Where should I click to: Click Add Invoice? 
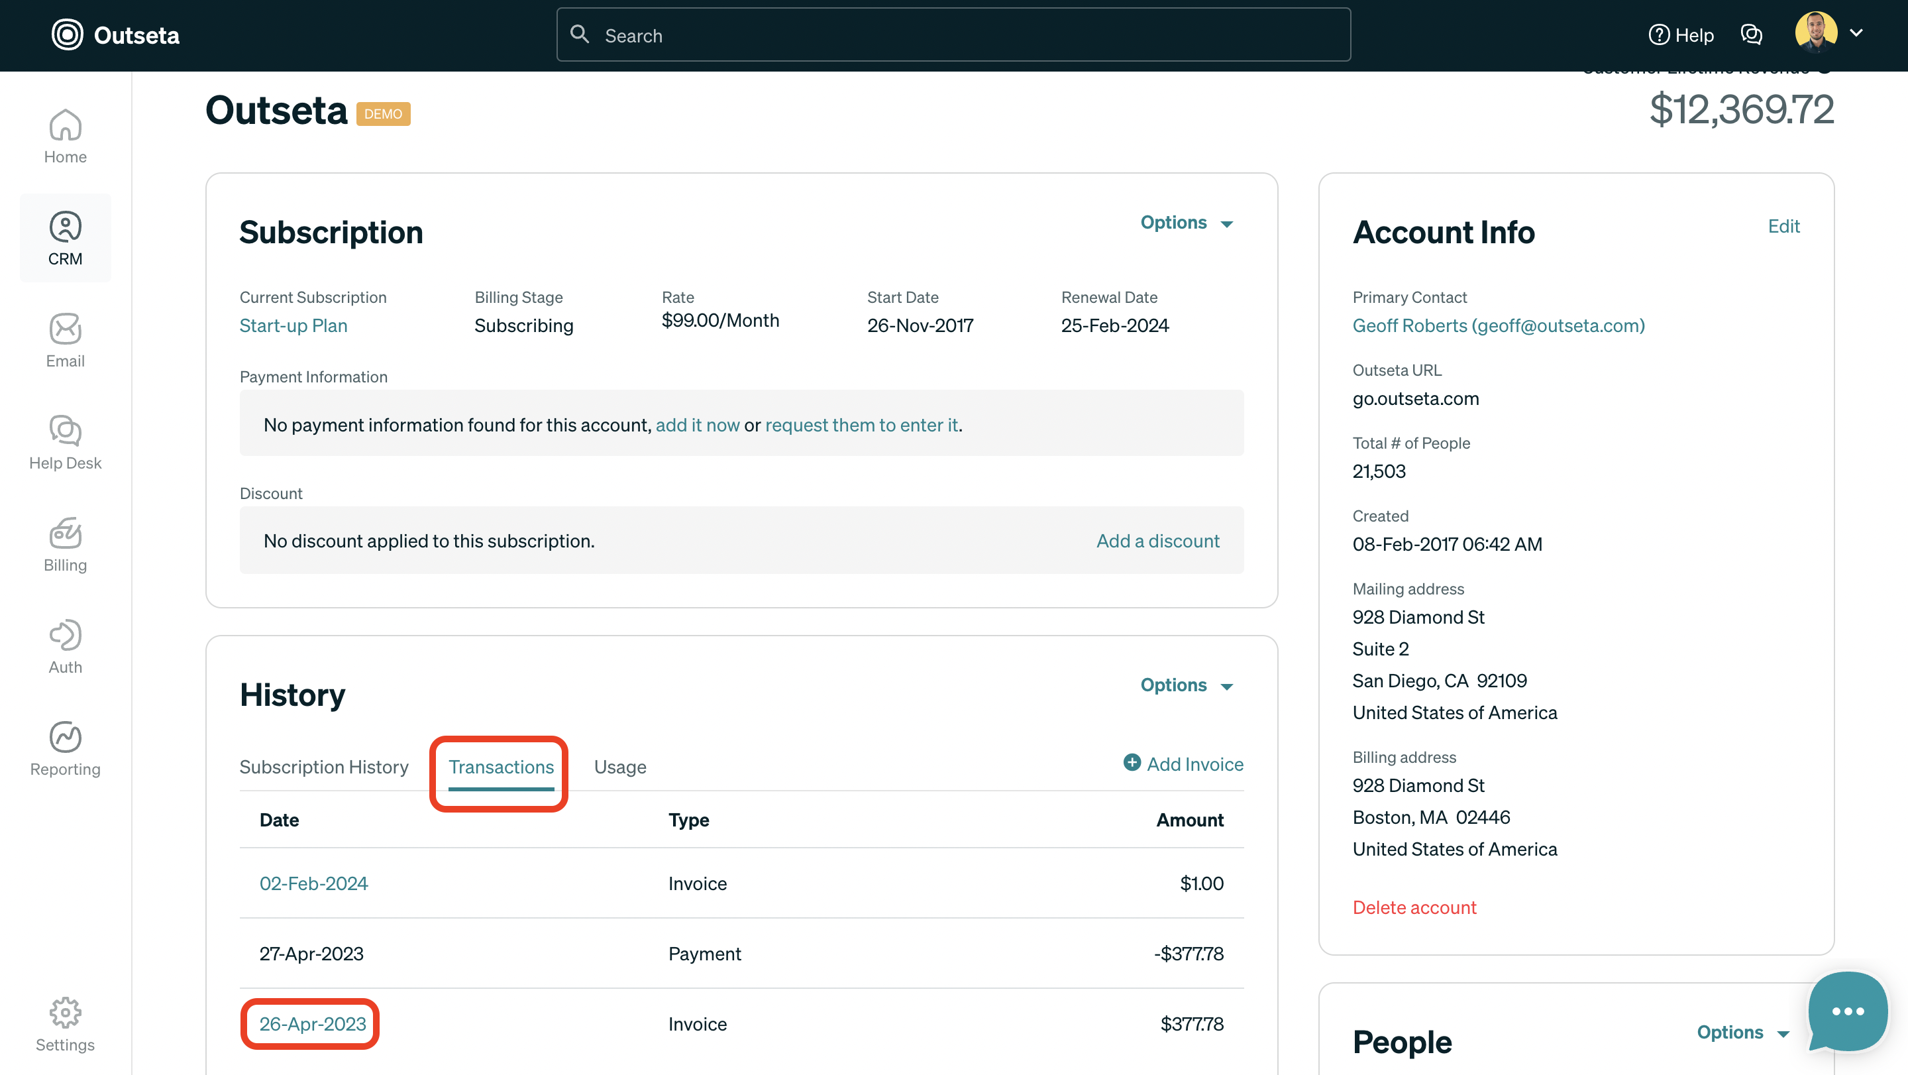(1182, 764)
